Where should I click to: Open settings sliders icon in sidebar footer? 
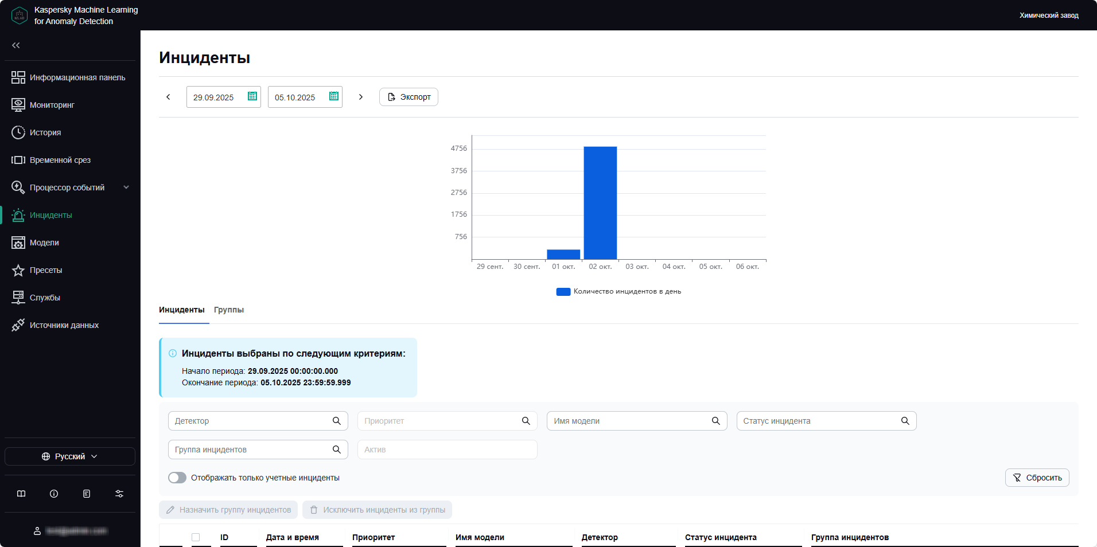point(119,494)
